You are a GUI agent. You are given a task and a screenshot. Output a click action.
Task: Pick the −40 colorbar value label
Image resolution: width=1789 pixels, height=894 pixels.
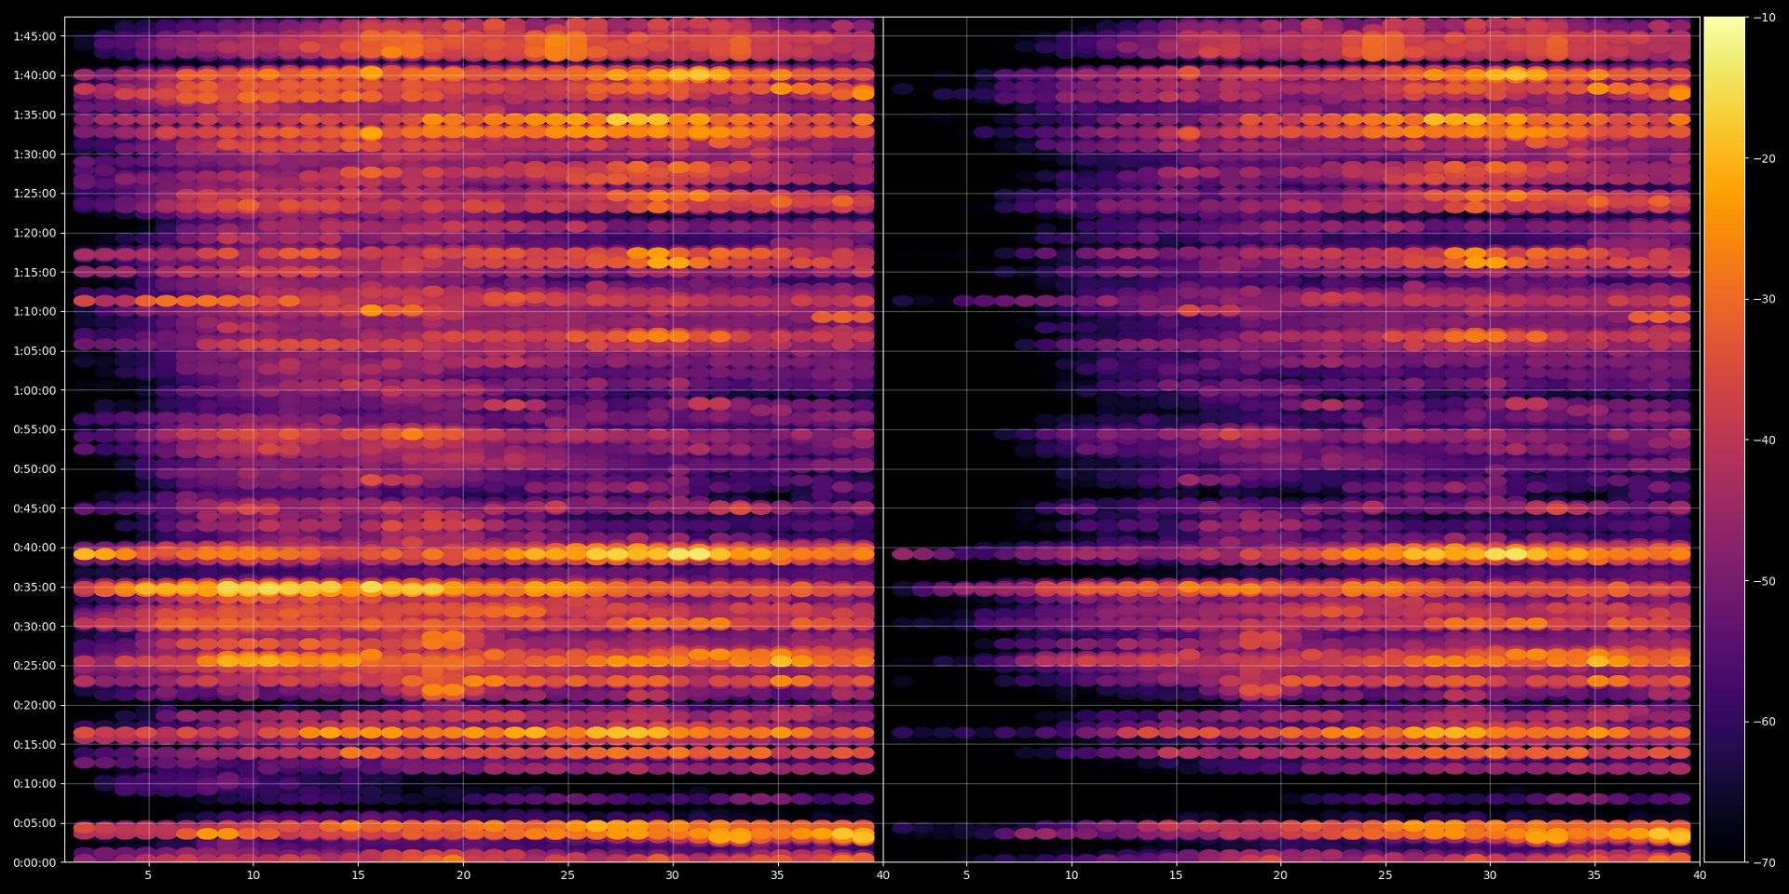(x=1764, y=440)
